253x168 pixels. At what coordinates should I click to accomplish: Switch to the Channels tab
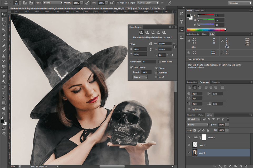[x=191, y=115]
